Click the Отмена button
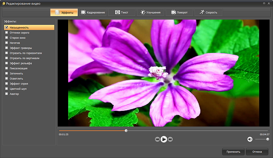Image resolution: width=273 pixels, height=158 pixels. coord(257,152)
